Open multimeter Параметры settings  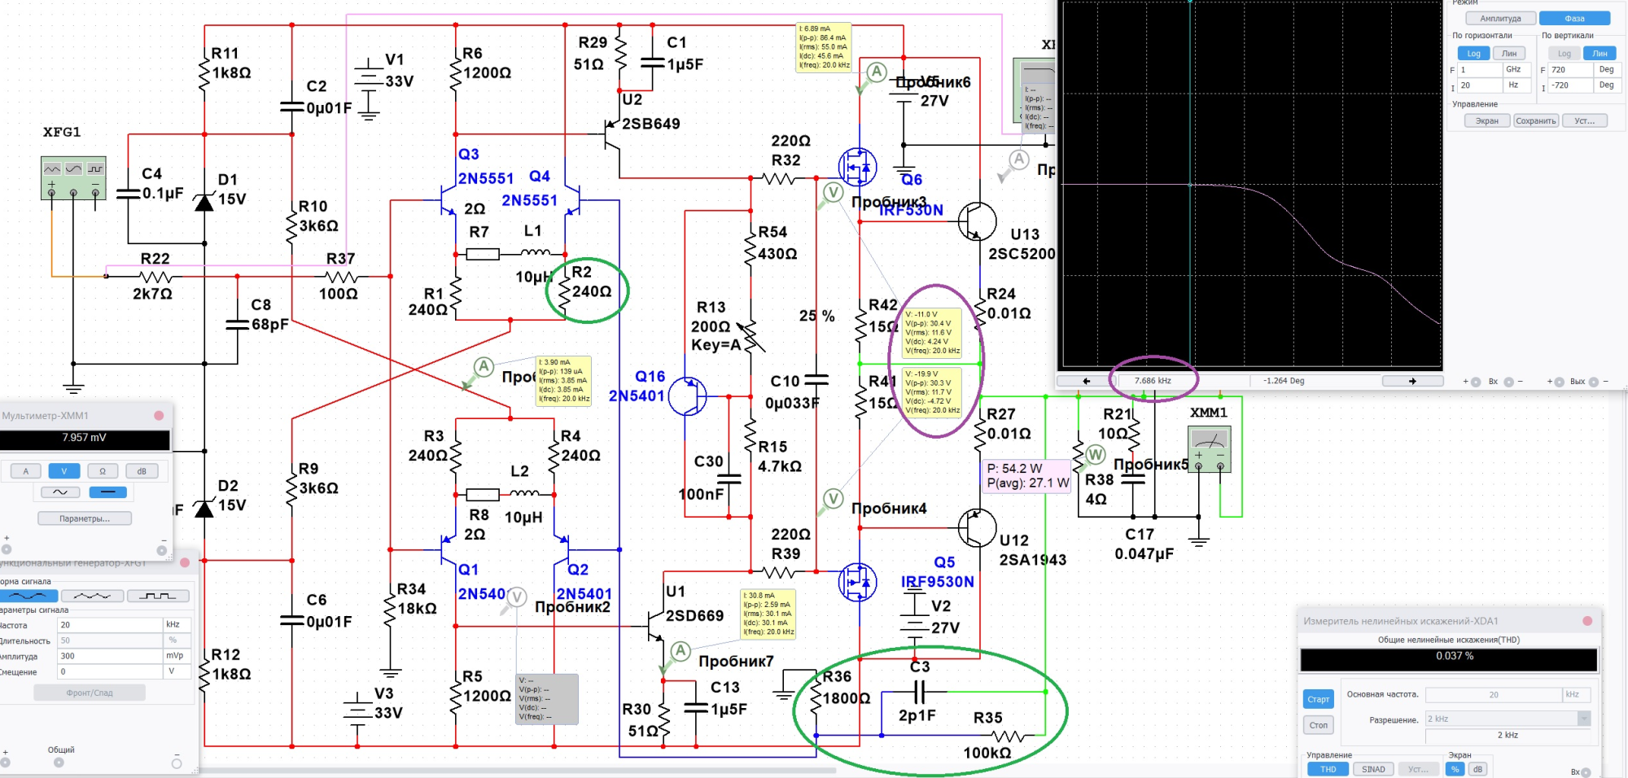point(85,518)
